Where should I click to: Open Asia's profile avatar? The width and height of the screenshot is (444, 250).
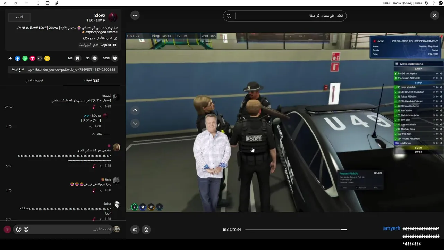[x=117, y=181]
